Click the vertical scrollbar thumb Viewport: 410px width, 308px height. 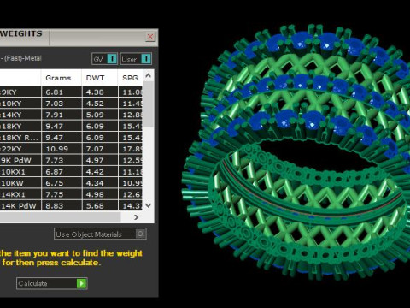point(148,104)
